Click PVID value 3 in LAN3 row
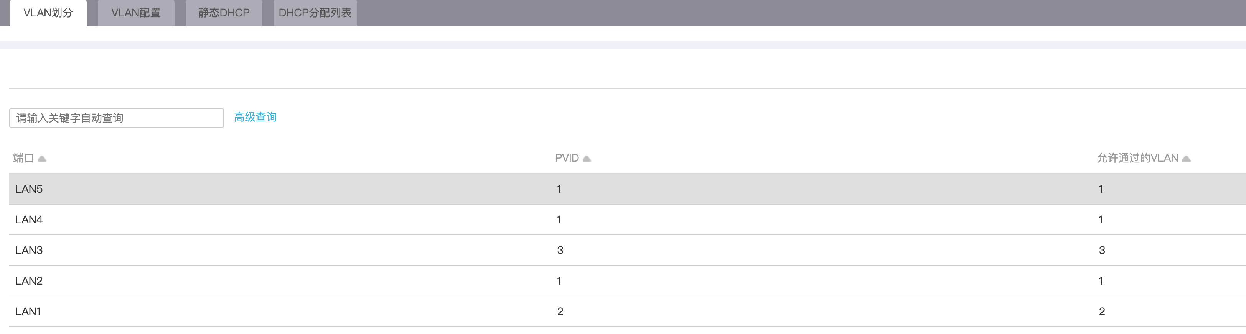Viewport: 1246px width, 334px height. 560,250
